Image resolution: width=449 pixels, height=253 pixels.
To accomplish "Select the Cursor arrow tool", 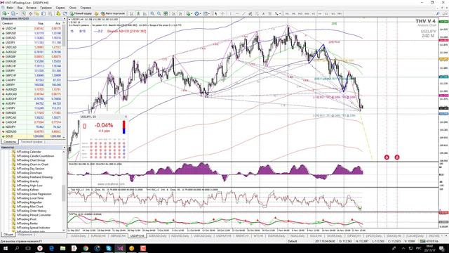I will [215, 13].
